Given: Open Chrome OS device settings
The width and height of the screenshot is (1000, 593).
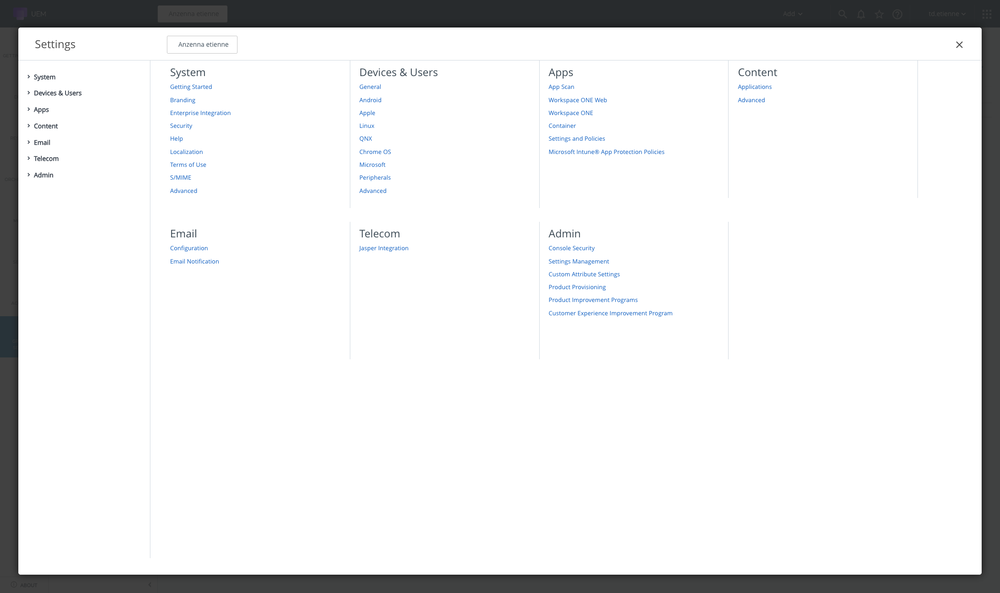Looking at the screenshot, I should pyautogui.click(x=375, y=152).
